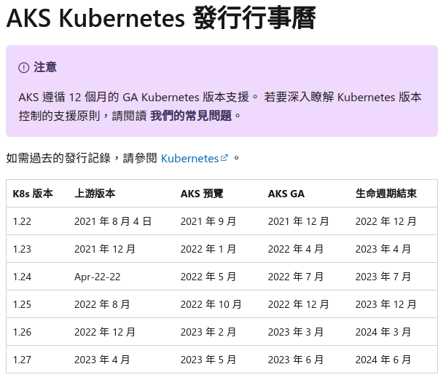446x380 pixels.
Task: Click AKS GA cell 2022 年 4 月
Action: coord(296,249)
